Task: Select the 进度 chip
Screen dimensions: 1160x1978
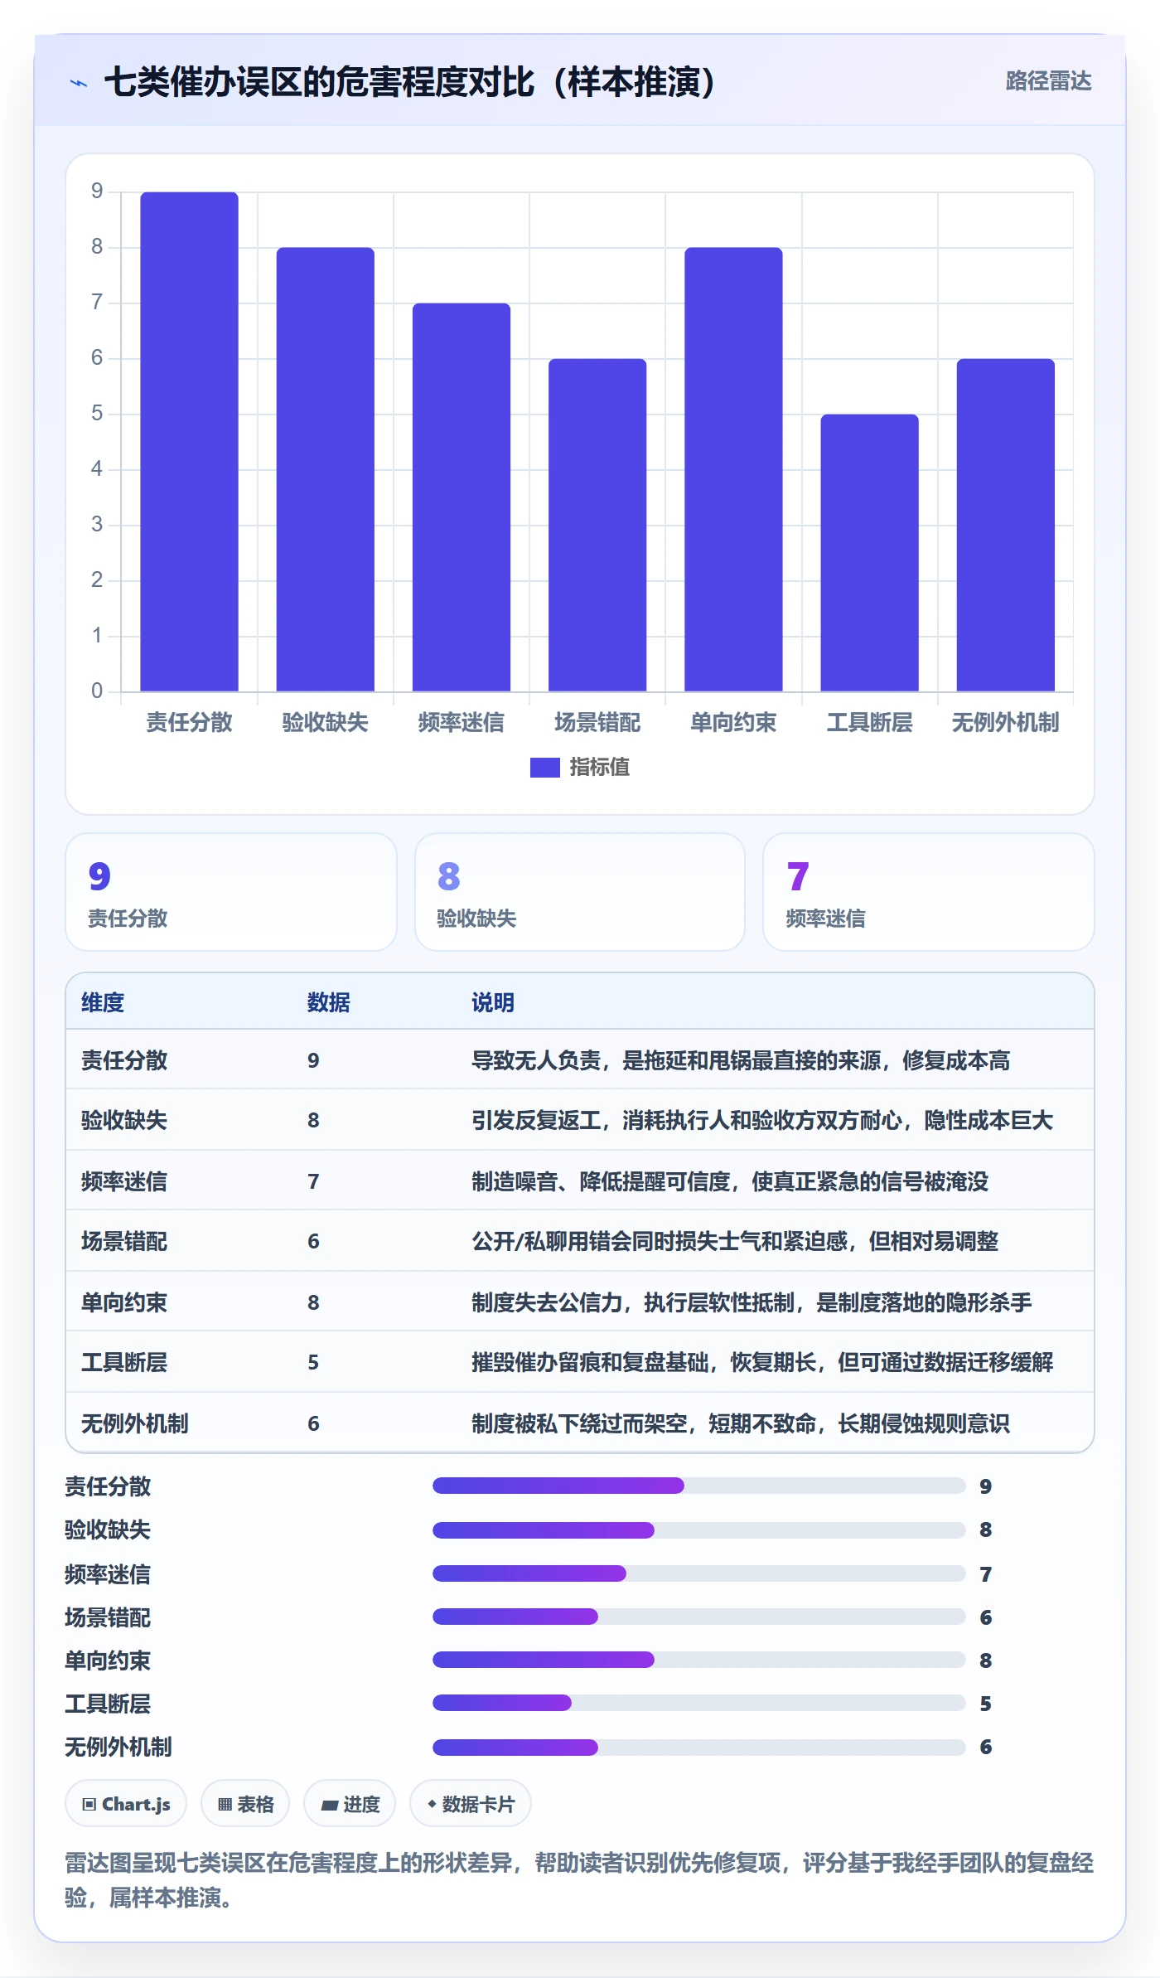Action: point(350,1803)
